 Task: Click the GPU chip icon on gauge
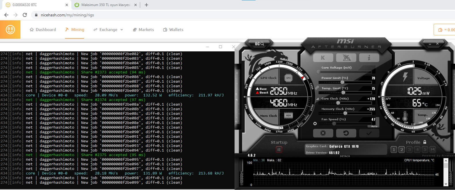click(x=288, y=78)
